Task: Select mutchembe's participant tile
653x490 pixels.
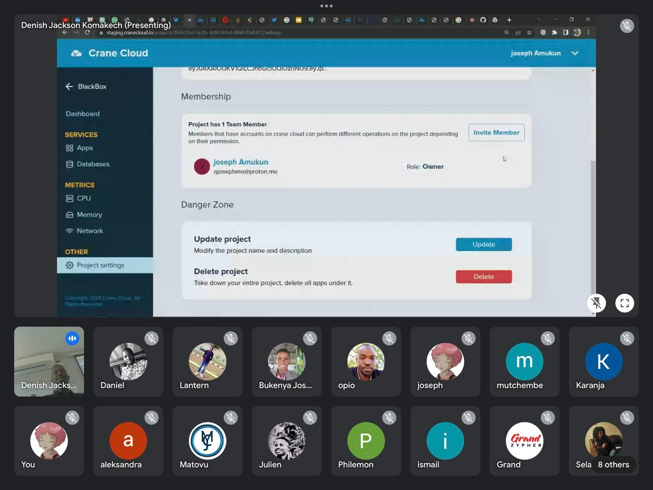Action: pos(525,362)
